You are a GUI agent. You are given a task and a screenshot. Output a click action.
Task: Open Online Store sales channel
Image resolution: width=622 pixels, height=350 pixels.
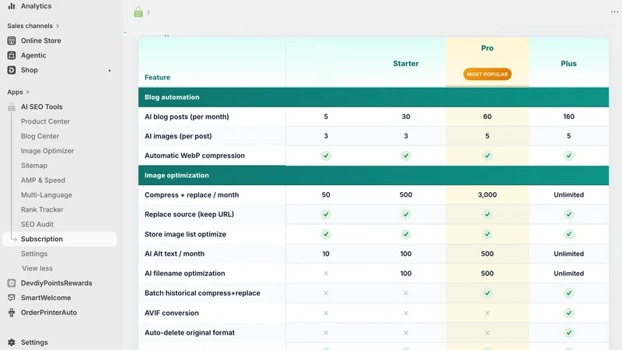(x=41, y=40)
